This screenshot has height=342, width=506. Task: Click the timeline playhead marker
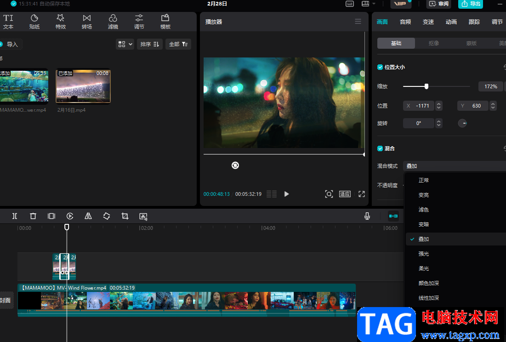pos(67,227)
